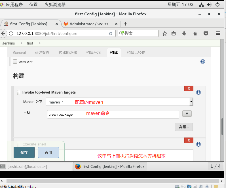226x188 pixels.
Task: Expand the first breadcrumb arrow
Action: tap(22, 43)
